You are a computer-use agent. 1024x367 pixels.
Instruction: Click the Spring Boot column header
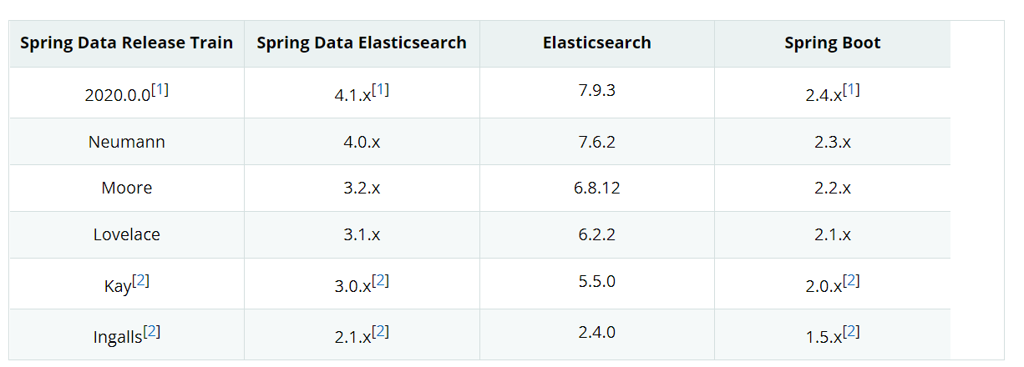click(833, 43)
